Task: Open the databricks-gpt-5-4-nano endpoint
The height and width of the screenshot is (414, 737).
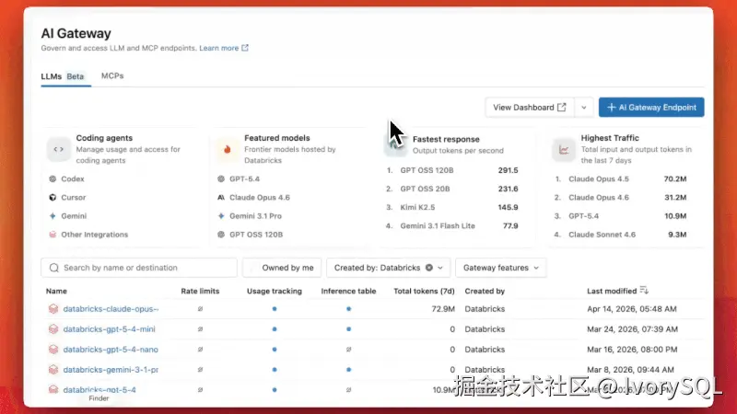Action: tap(111, 350)
